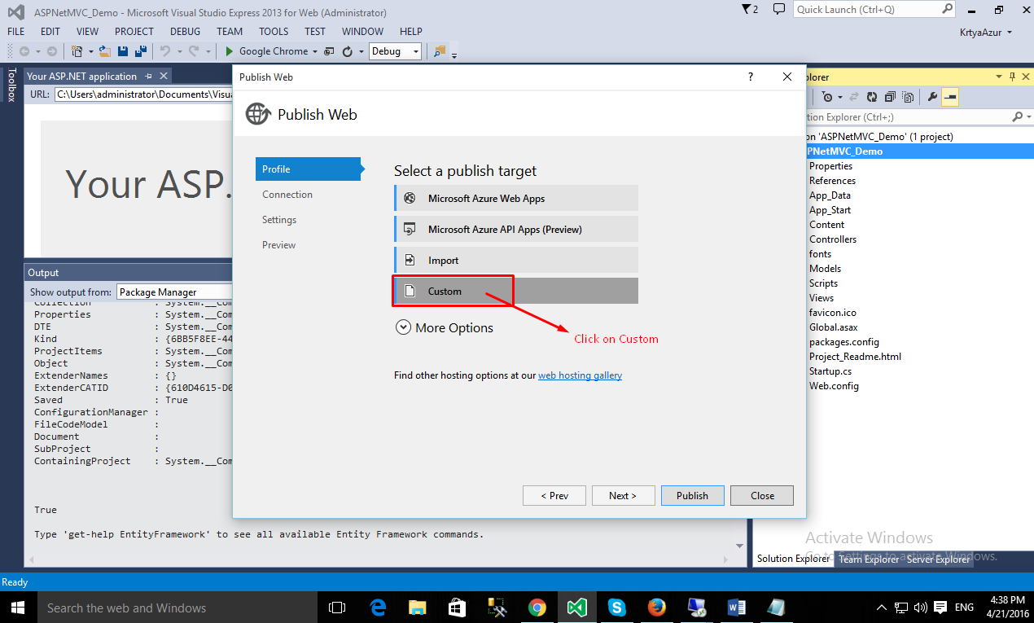Click the Open File folder icon
The width and height of the screenshot is (1034, 623).
pyautogui.click(x=105, y=51)
